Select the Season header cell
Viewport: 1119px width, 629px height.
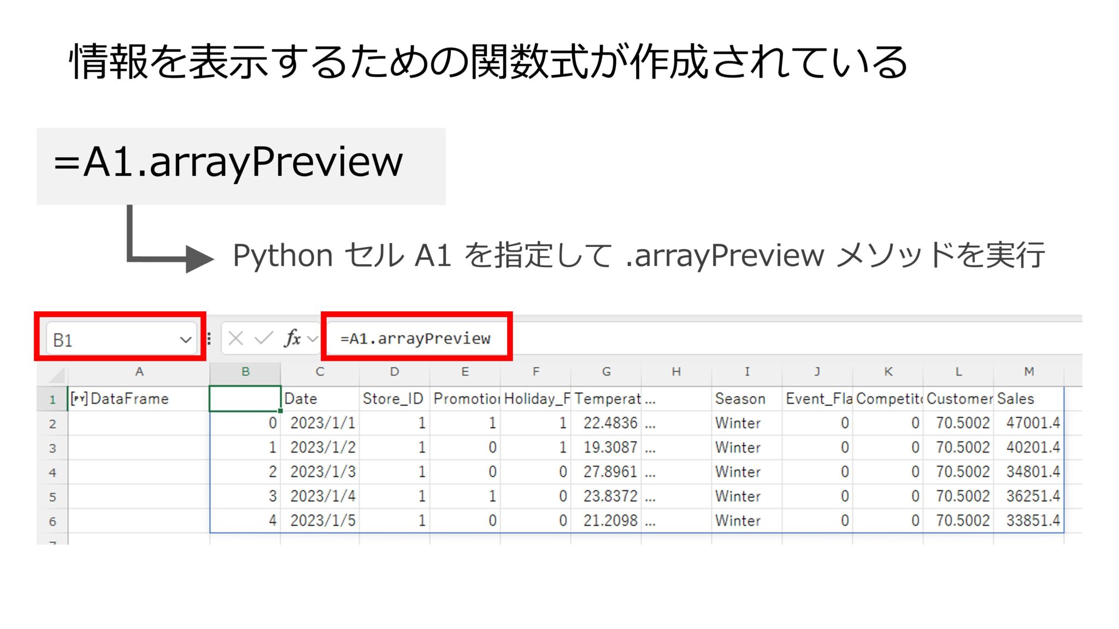(740, 399)
